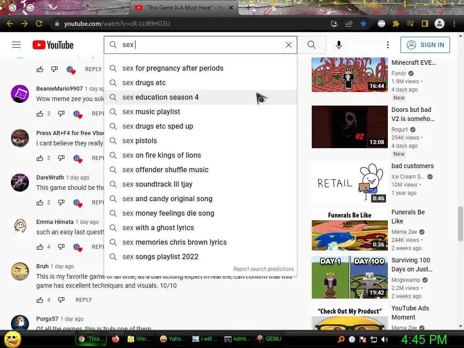Viewport: 464px width, 348px height.
Task: Open BeanieMario9907's channel name link
Action: pyautogui.click(x=59, y=88)
